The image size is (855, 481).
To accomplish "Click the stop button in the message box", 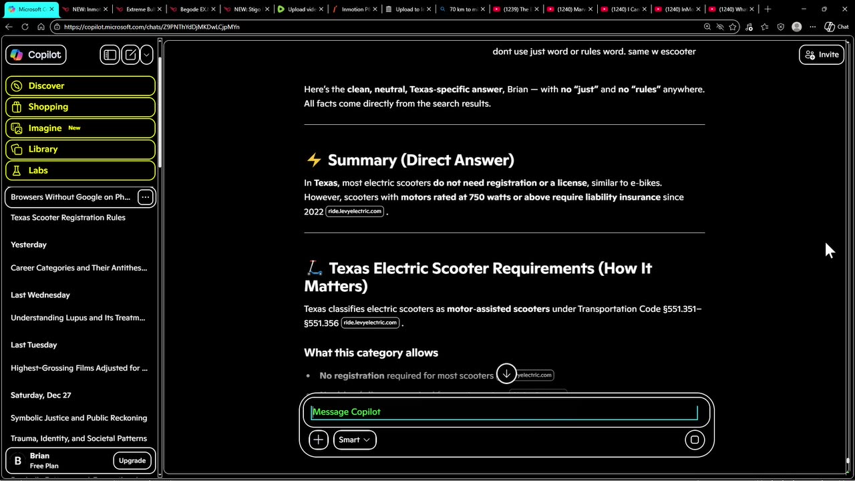I will tap(695, 440).
